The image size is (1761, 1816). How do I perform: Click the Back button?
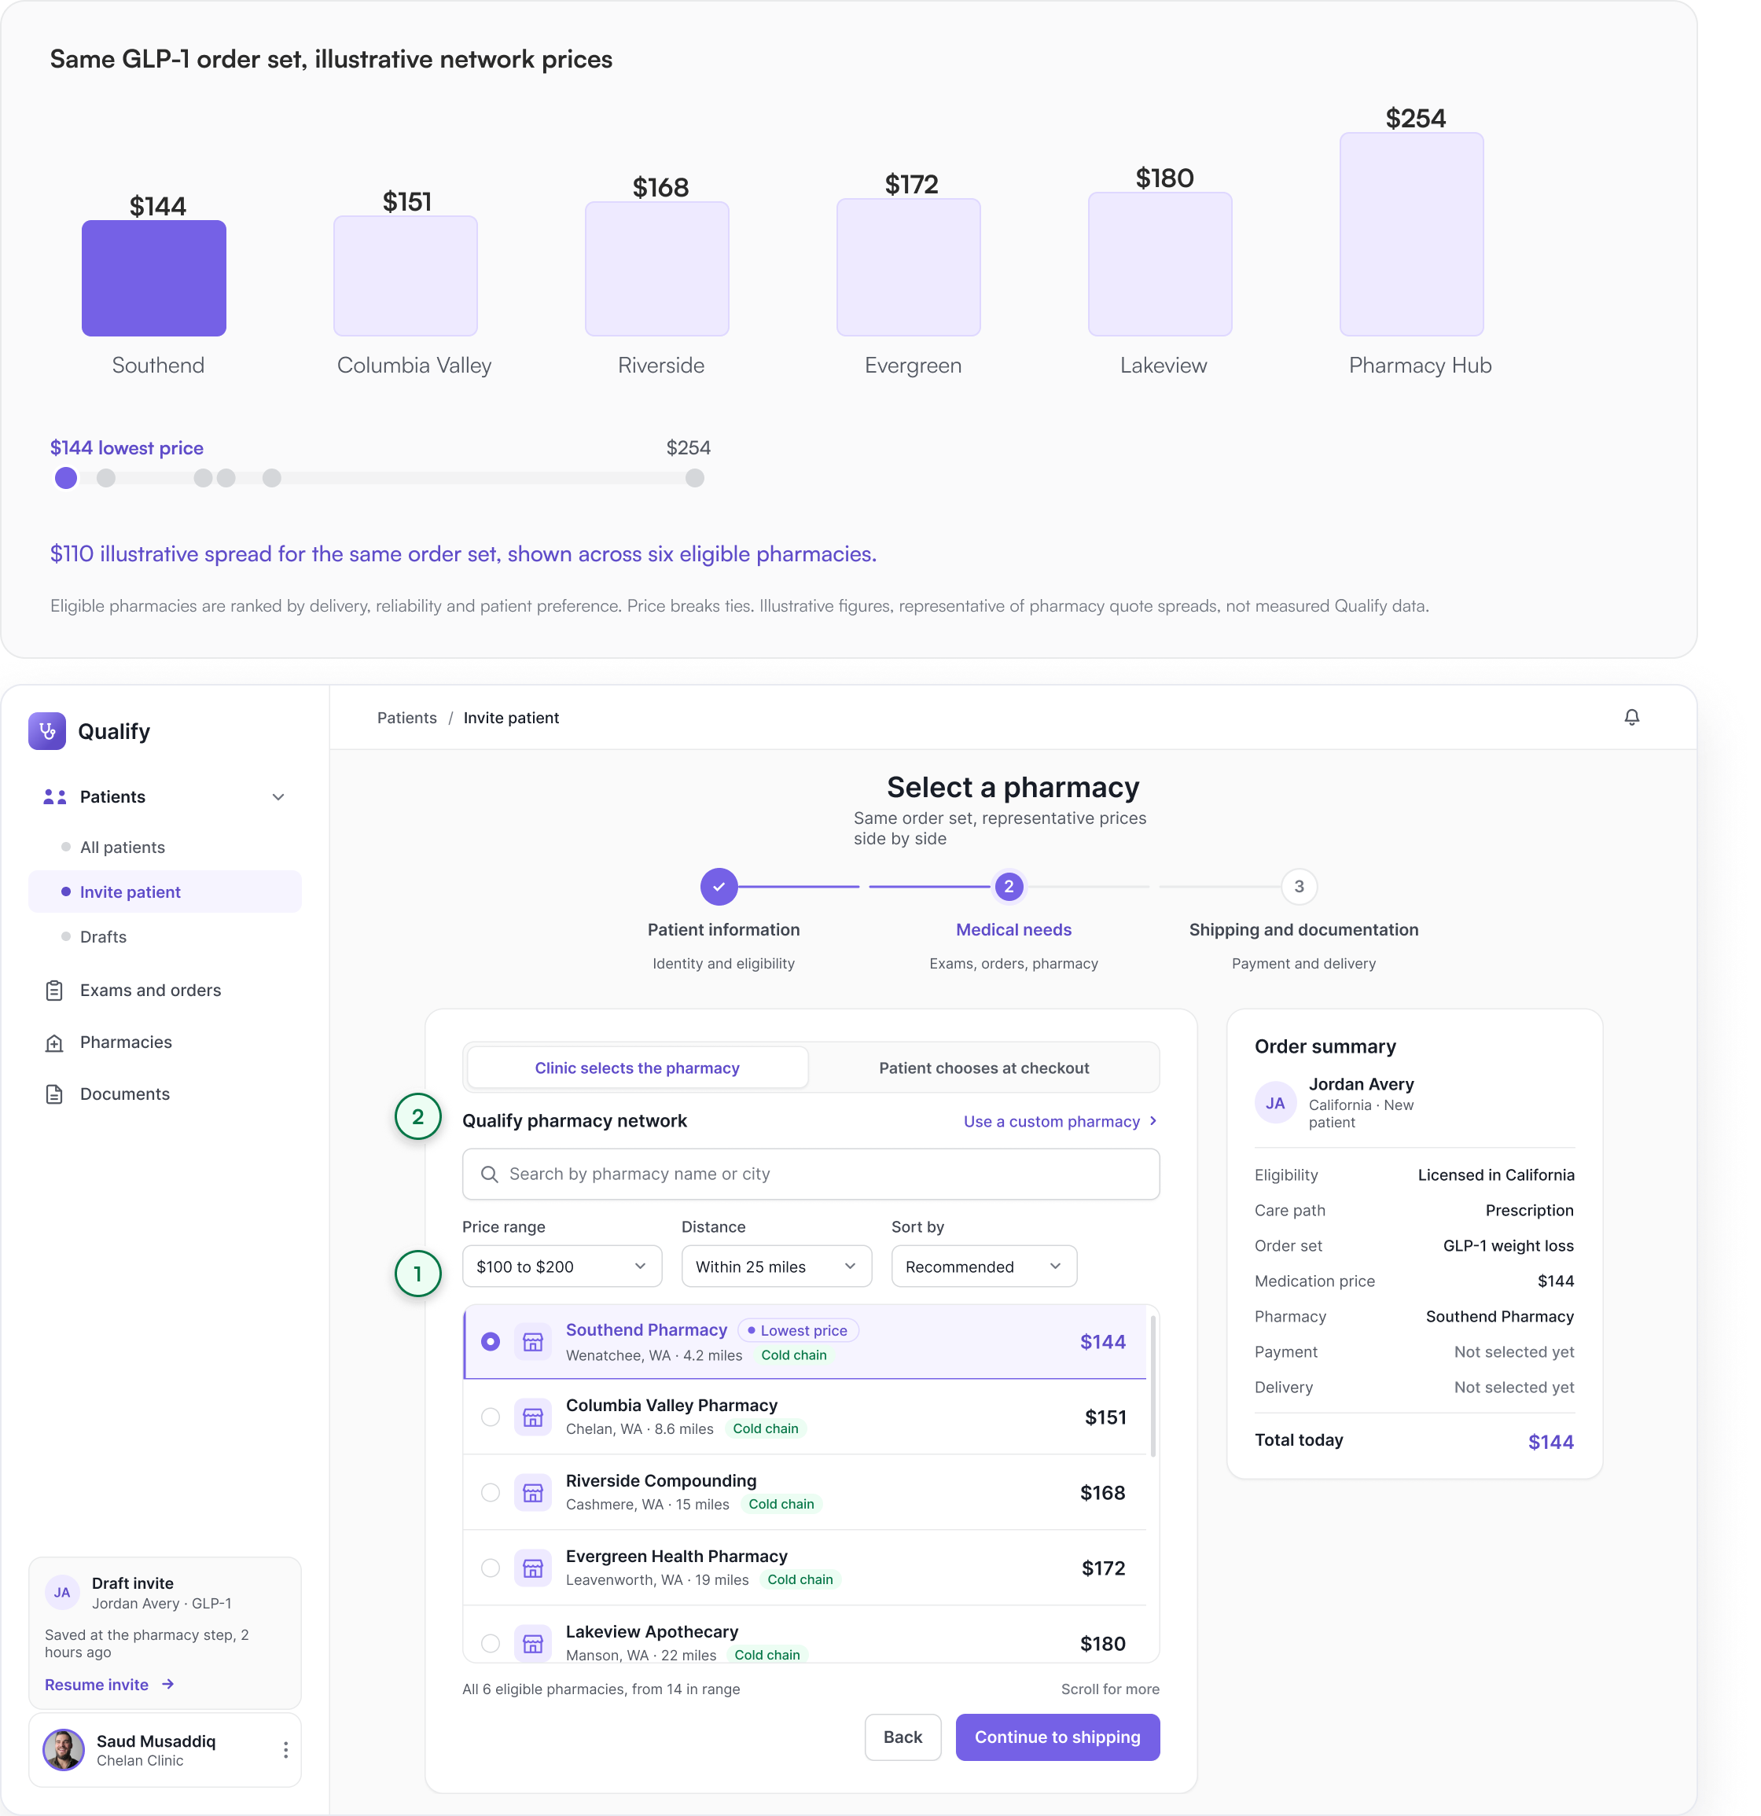pyautogui.click(x=903, y=1737)
